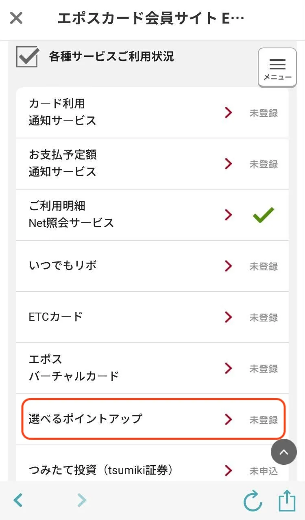
Task: Close the in-app browser with X icon
Action: [16, 18]
